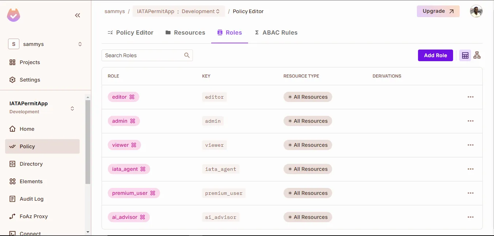Click the Add Role button
494x236 pixels.
tap(435, 55)
